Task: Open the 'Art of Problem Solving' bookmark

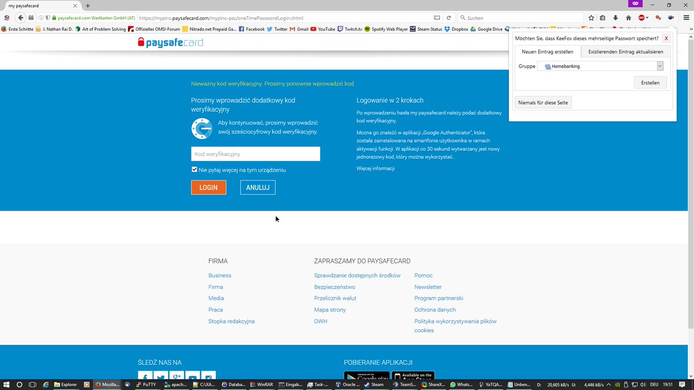Action: coord(100,29)
